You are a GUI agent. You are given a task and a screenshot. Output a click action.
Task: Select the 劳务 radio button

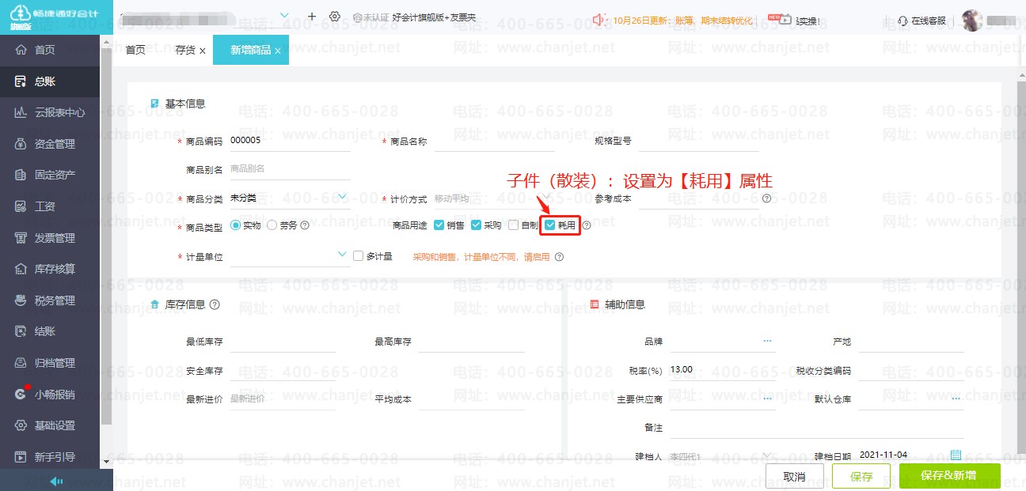272,225
